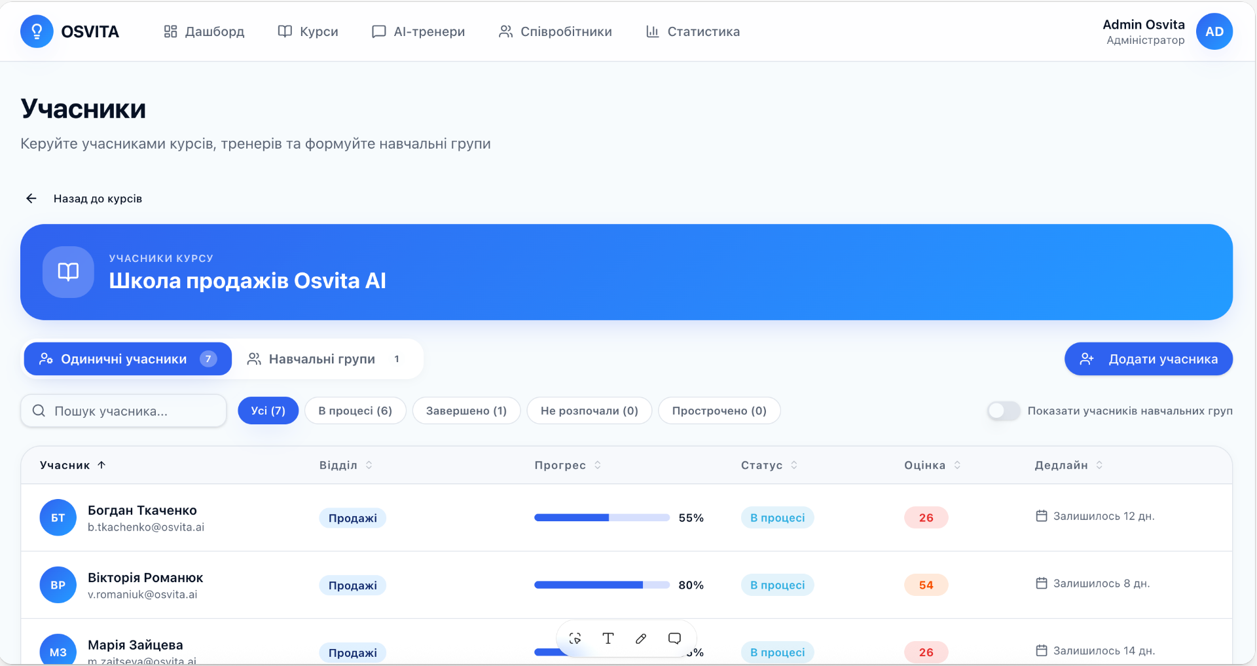Click ВР avatar of Вікторія Романюк
This screenshot has width=1257, height=666.
[58, 585]
